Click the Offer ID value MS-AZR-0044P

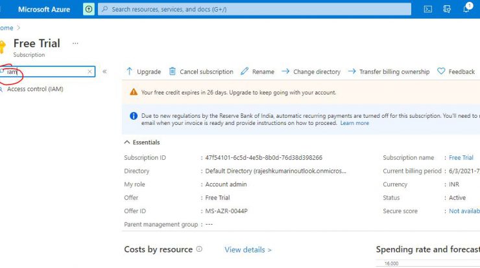[x=226, y=211]
